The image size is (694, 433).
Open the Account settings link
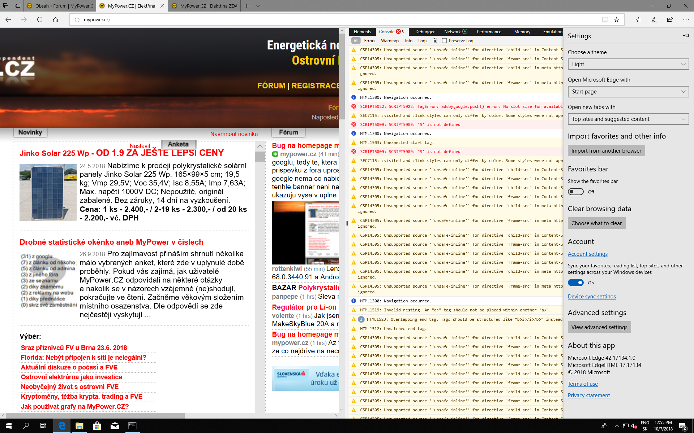(587, 254)
